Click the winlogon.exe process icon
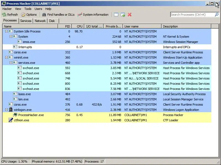The width and height of the screenshot is (221, 165). [11, 109]
